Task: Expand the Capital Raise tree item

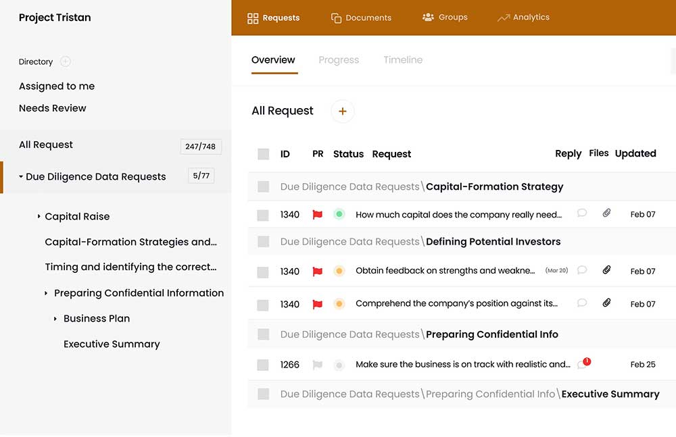Action: (x=39, y=217)
